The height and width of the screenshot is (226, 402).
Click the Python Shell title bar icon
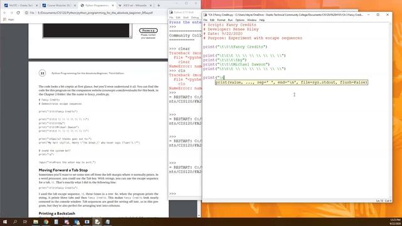(171, 12)
